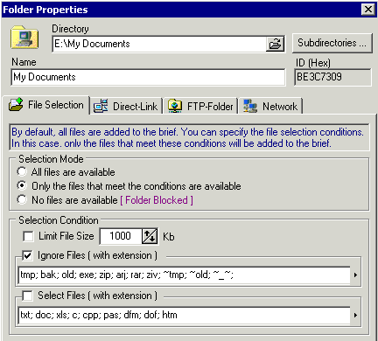
Task: Click the Direct-Link tab icon
Action: 101,106
